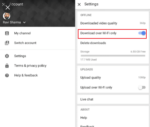This screenshot has width=150, height=127.
Task: Expand the Ravi Sharma account chevron
Action: click(x=24, y=22)
